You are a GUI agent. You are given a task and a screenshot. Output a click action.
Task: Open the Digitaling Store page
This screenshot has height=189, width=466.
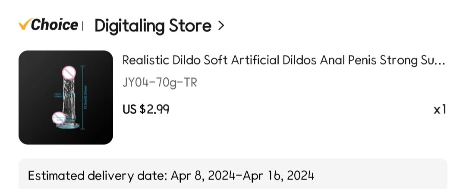(x=153, y=26)
